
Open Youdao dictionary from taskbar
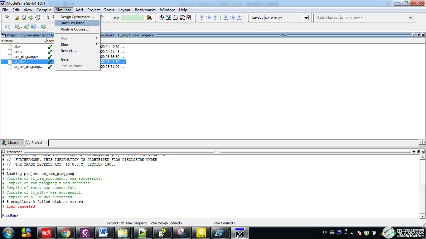(46, 233)
